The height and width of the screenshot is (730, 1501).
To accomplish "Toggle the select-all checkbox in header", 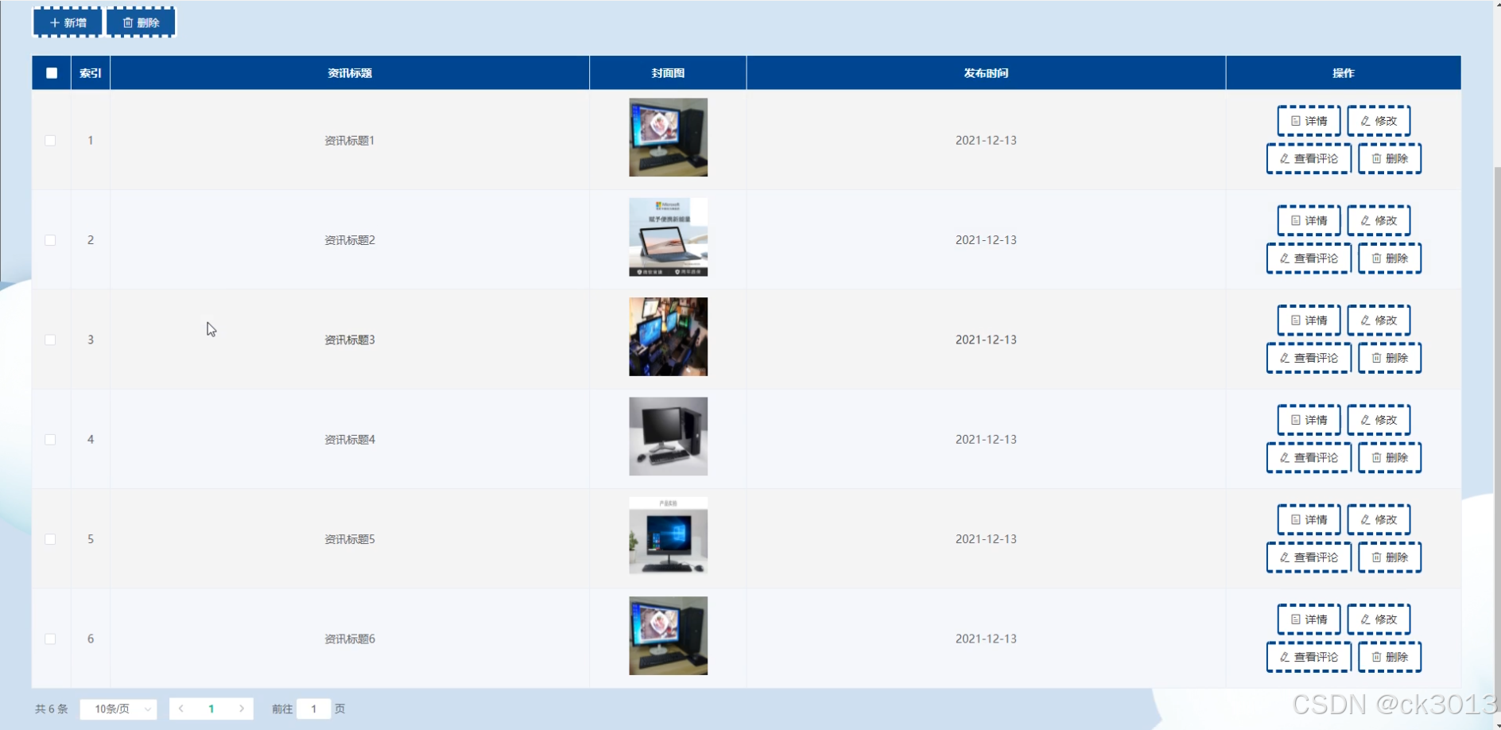I will pyautogui.click(x=52, y=73).
